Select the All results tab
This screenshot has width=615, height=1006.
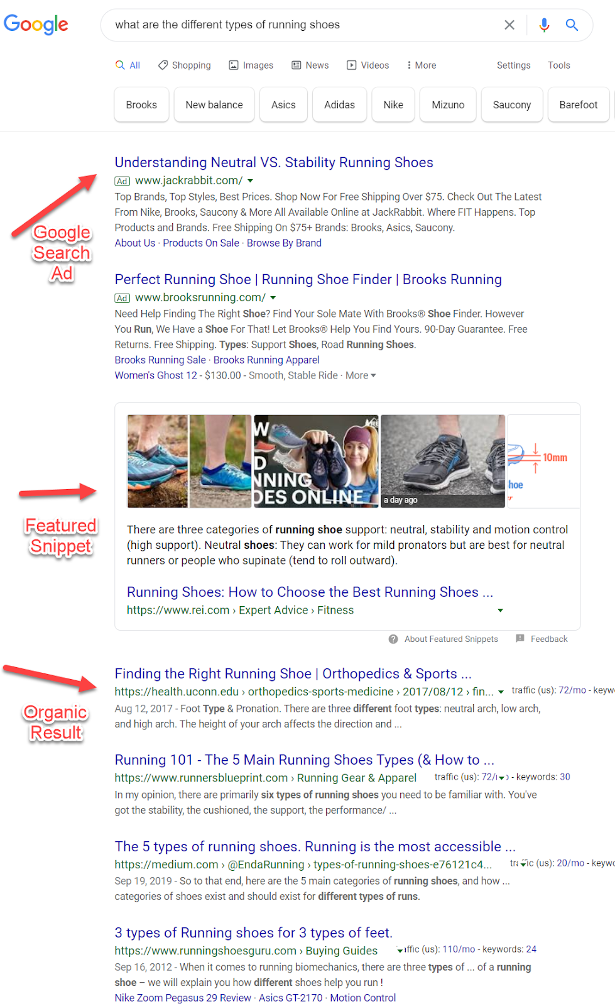click(128, 65)
